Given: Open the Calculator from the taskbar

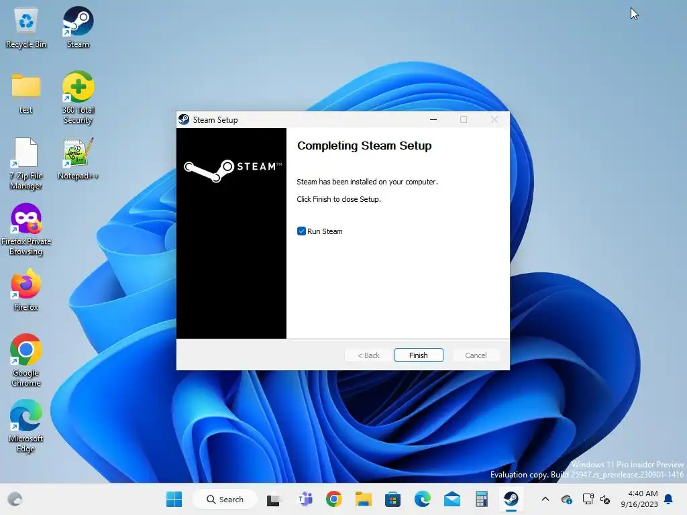Looking at the screenshot, I should point(481,499).
